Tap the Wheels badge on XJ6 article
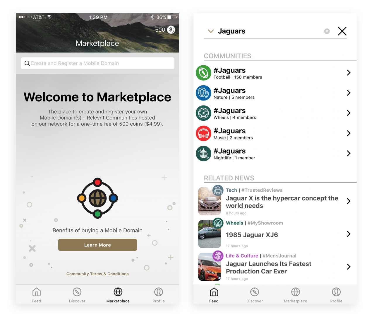Image resolution: width=374 pixels, height=327 pixels. click(x=218, y=224)
